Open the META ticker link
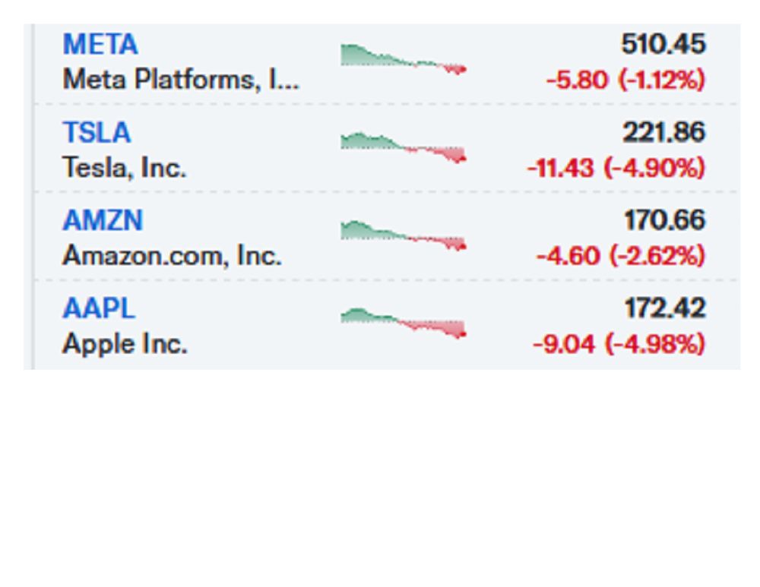This screenshot has width=760, height=587. click(x=100, y=45)
